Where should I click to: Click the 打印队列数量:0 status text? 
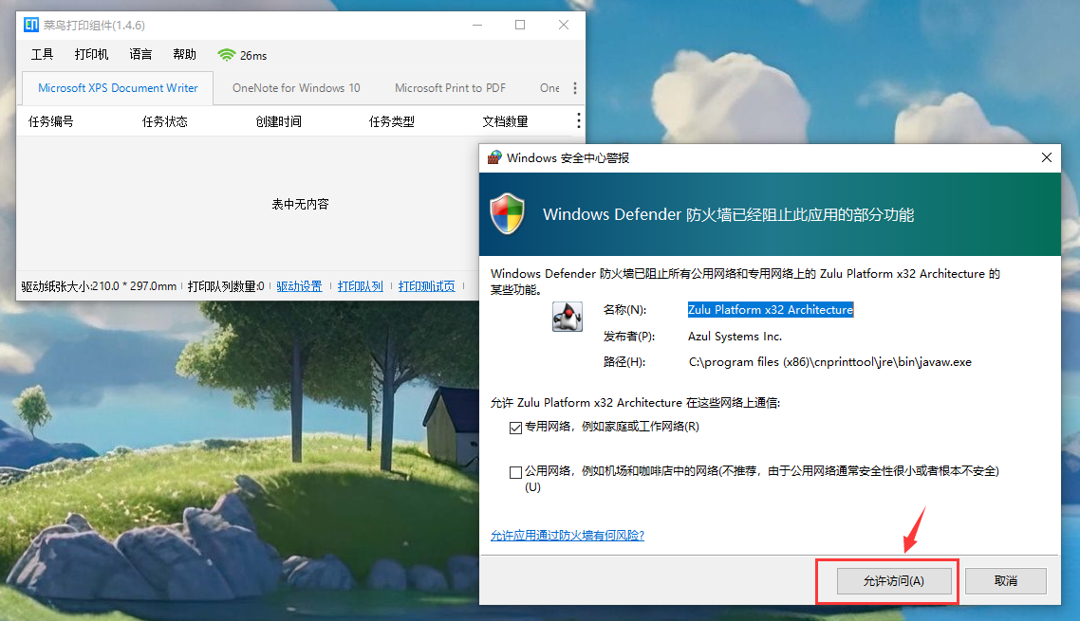click(226, 286)
